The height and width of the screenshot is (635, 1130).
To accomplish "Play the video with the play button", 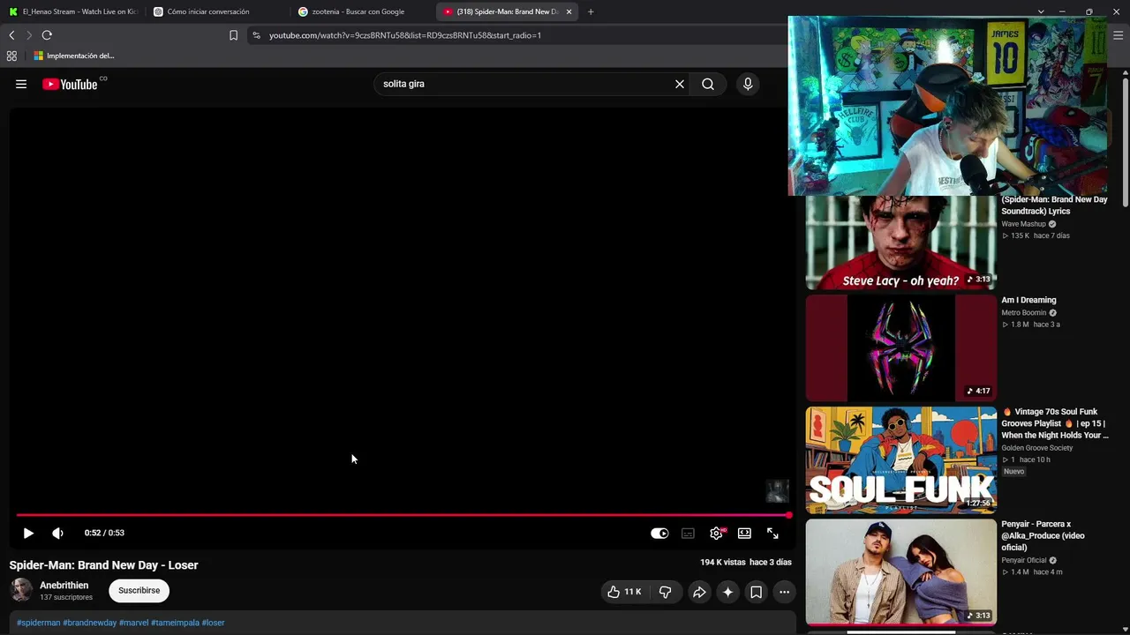I will [28, 533].
